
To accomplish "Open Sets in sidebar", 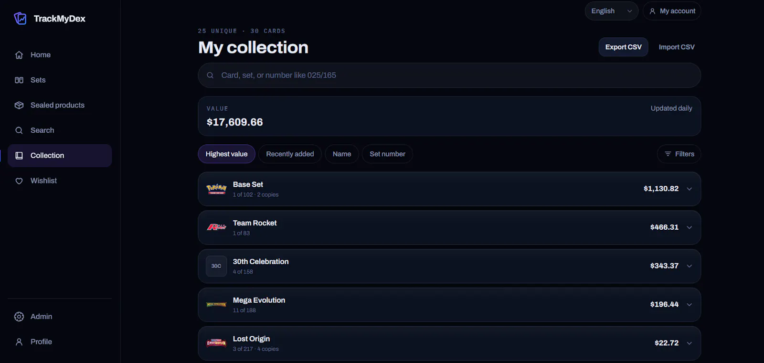I will (60, 80).
